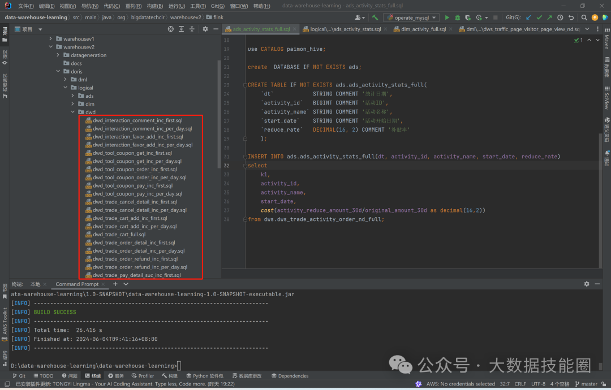Screen dimensions: 611x390
Task: Open Git history clock icon
Action: (560, 18)
